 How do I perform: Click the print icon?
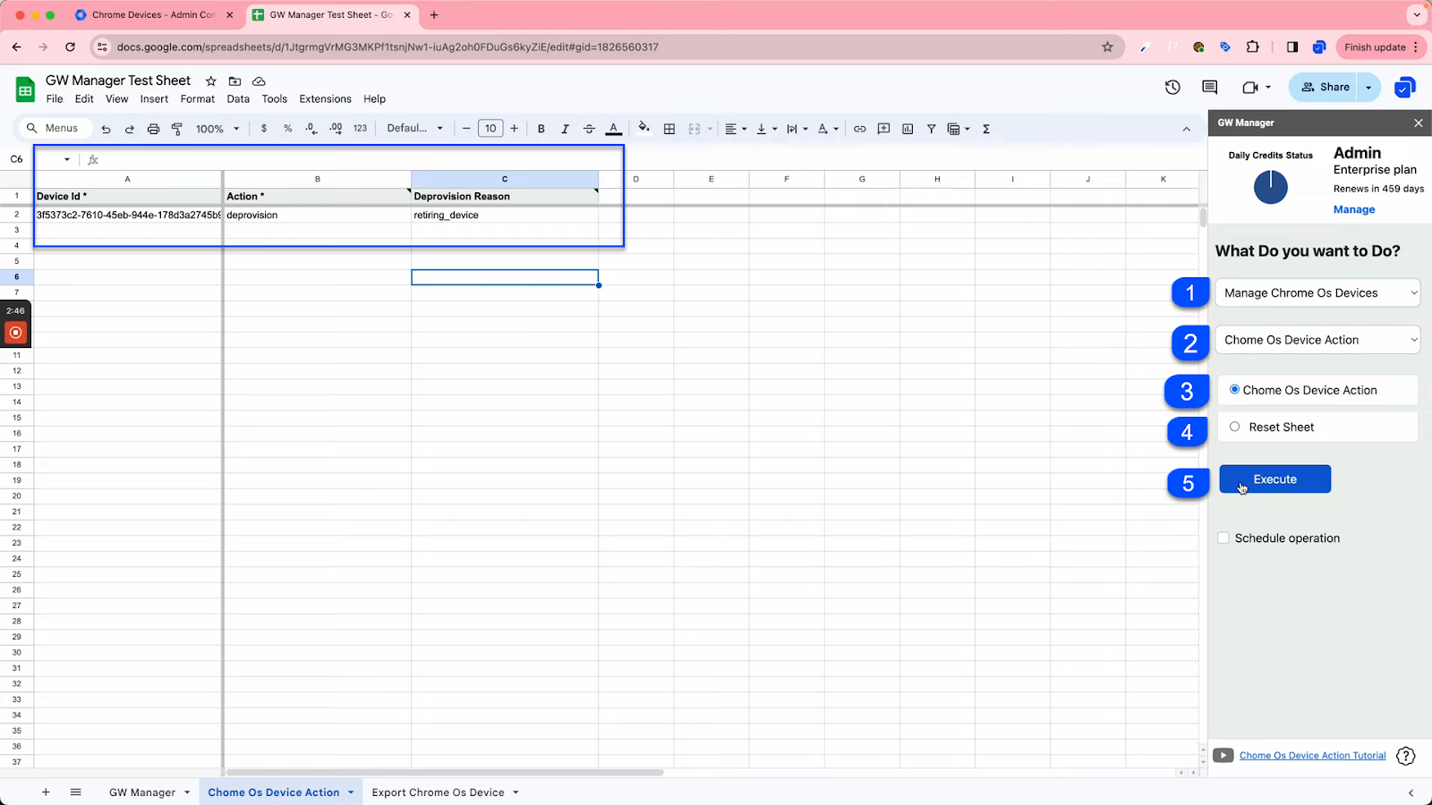click(x=153, y=129)
